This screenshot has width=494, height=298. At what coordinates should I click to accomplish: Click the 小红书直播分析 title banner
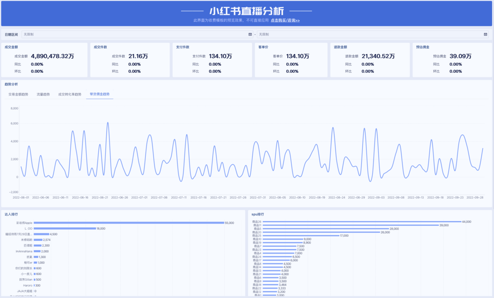[247, 10]
